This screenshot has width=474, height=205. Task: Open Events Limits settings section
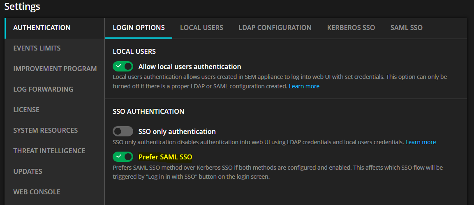click(x=37, y=48)
